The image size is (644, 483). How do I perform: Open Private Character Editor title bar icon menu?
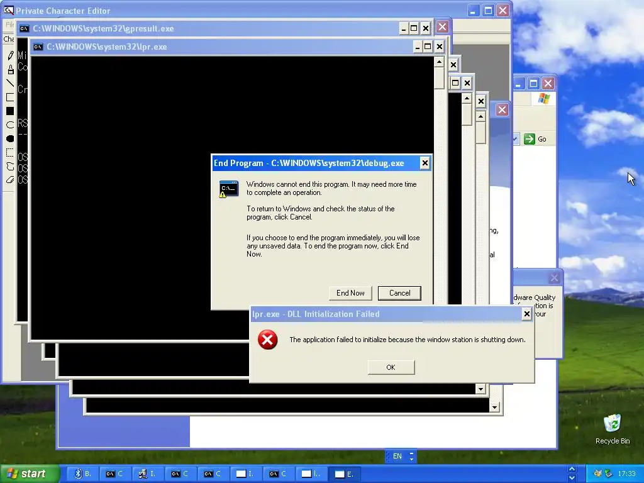8,10
